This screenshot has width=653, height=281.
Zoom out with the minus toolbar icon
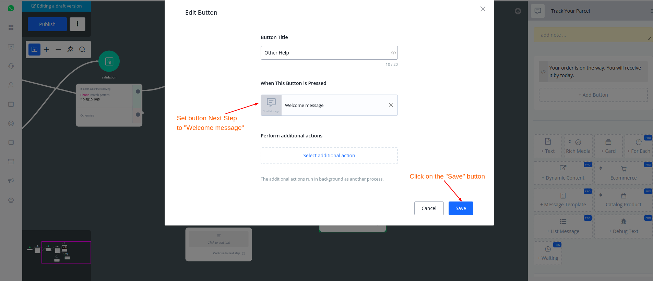click(58, 49)
